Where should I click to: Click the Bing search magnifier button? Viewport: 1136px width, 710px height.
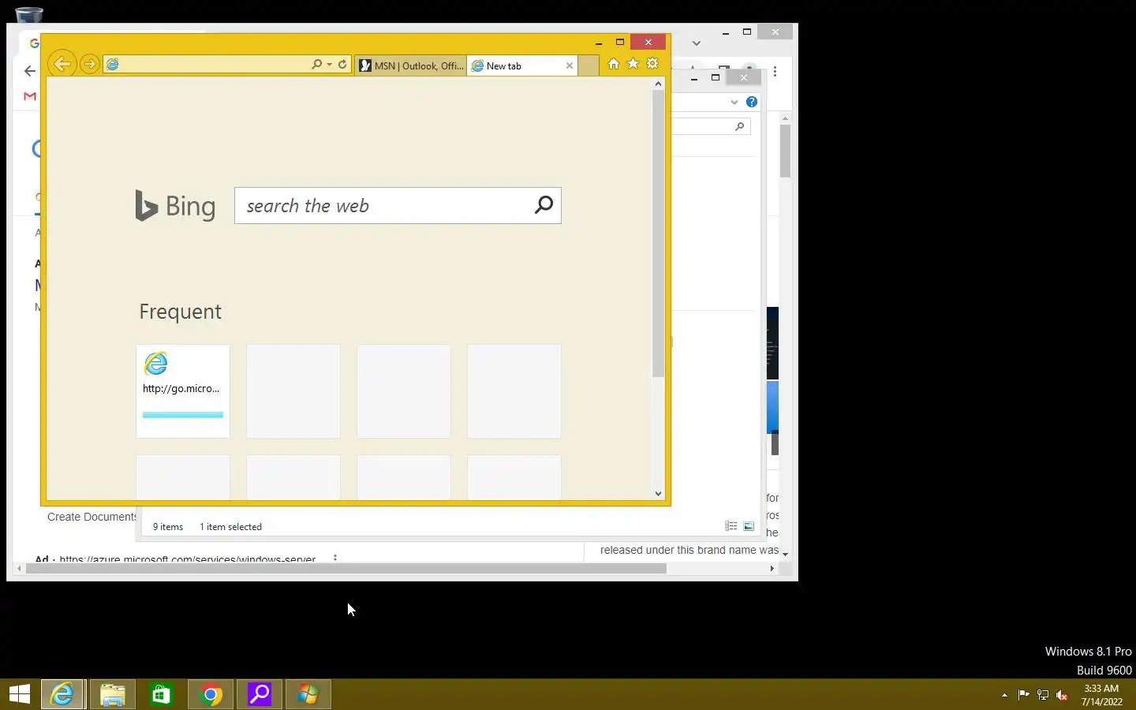544,205
